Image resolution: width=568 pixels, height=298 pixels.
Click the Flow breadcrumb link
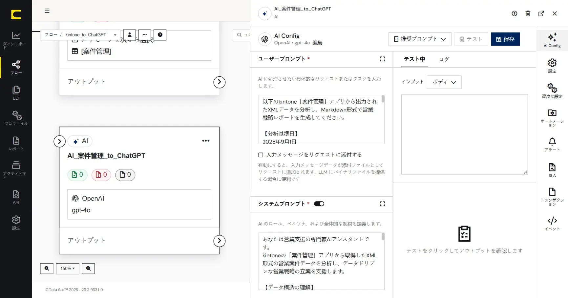[51, 35]
